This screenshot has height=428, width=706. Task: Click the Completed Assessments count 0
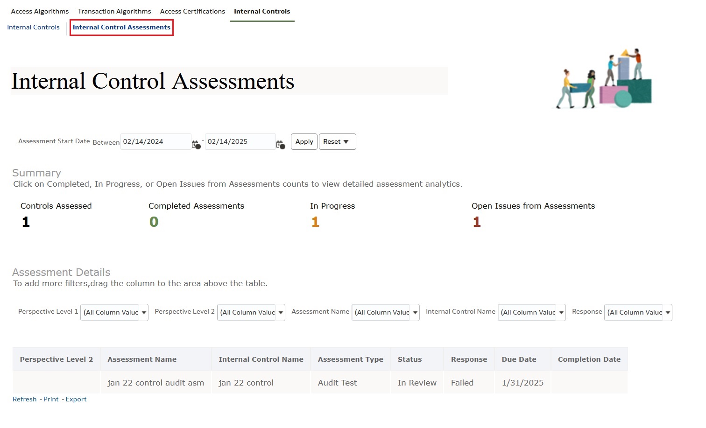point(154,222)
